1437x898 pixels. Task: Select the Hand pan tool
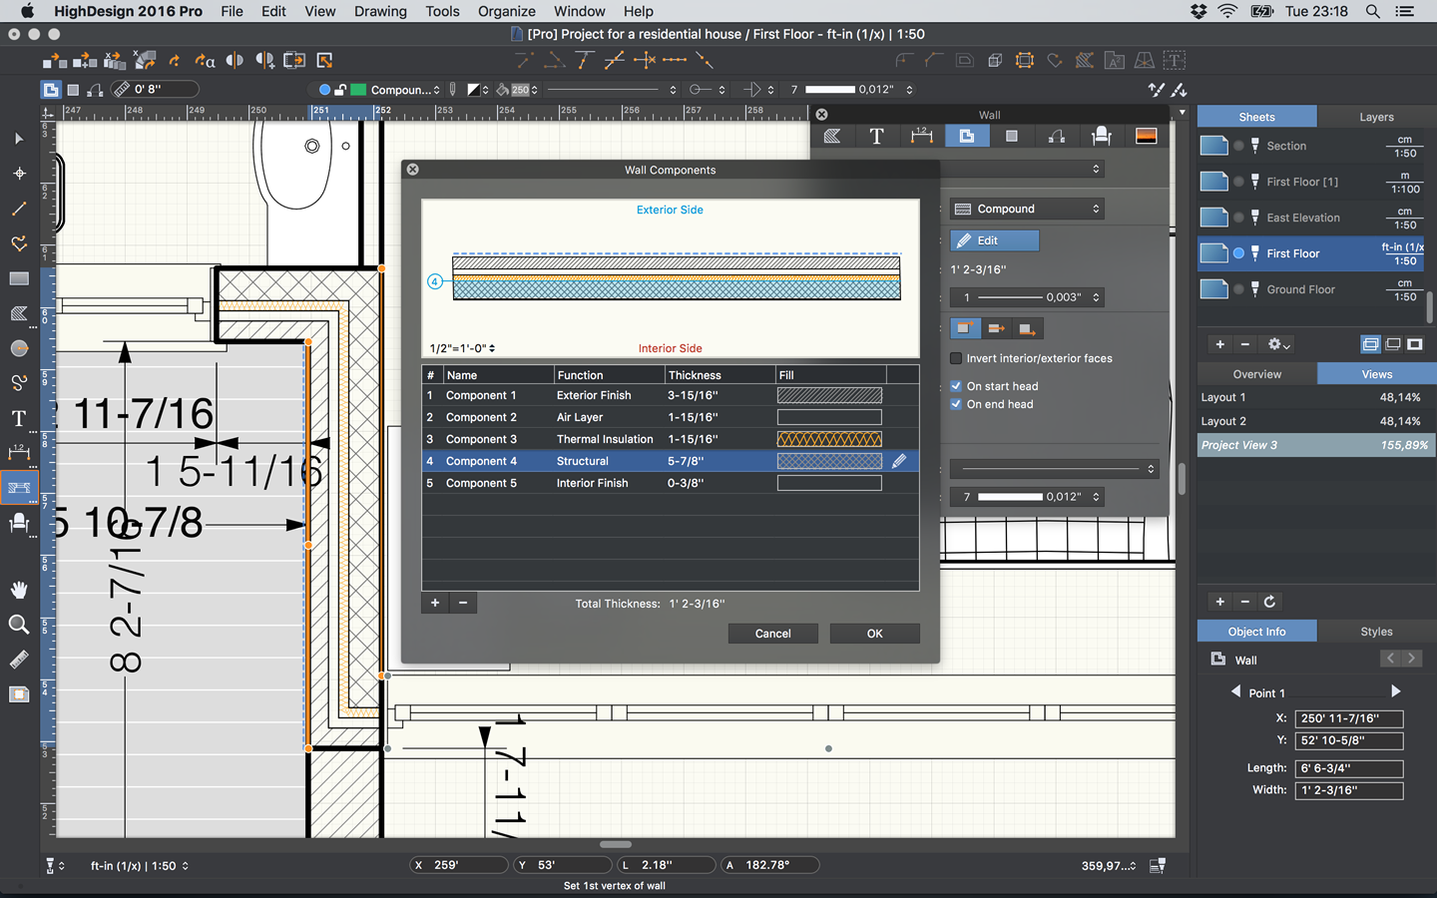click(19, 590)
